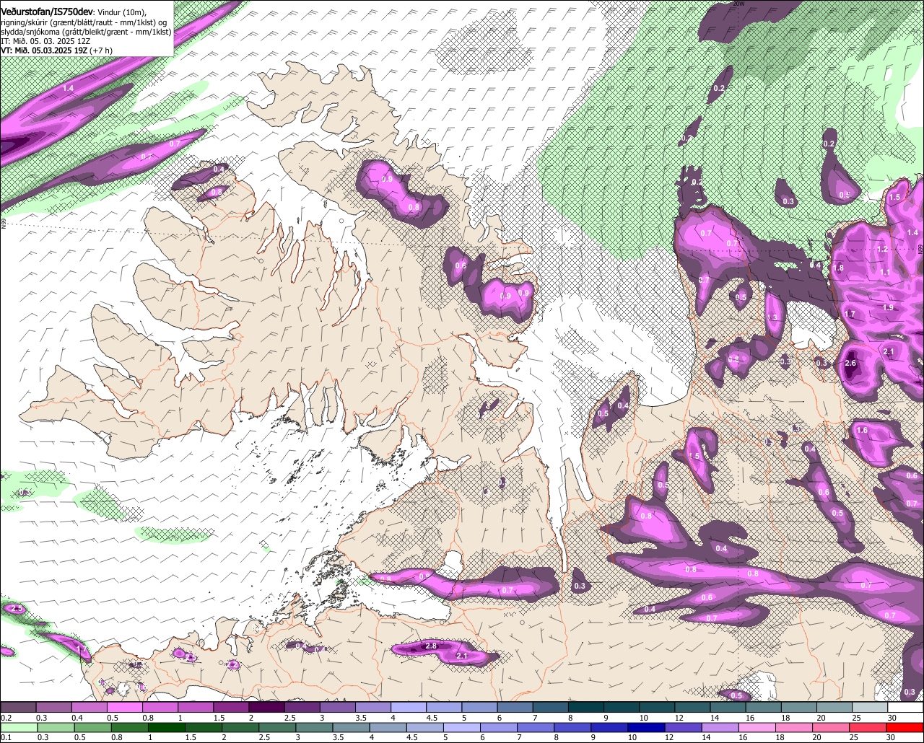The width and height of the screenshot is (924, 743).
Task: Click the text 'Vindur (10m),' in header
Action: pos(123,13)
